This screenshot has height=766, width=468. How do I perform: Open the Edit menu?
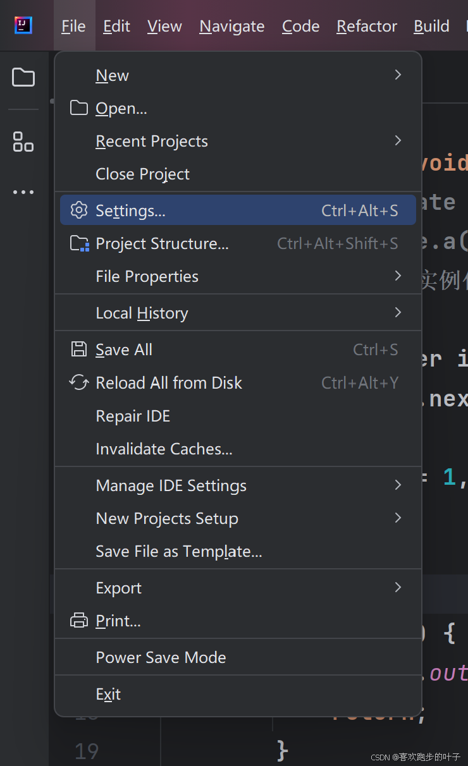(x=116, y=26)
